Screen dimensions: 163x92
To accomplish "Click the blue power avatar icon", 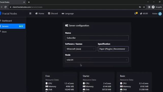I will click(160, 14).
